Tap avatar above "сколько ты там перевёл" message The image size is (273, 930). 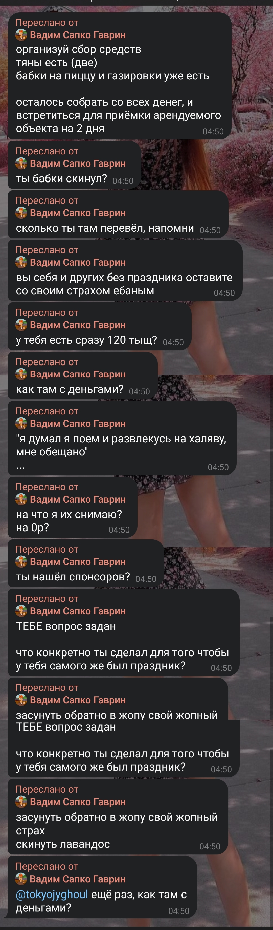click(x=21, y=213)
